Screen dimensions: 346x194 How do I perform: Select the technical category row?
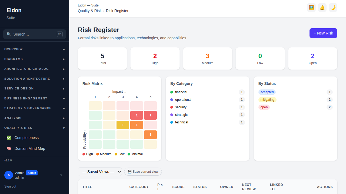pos(208,122)
